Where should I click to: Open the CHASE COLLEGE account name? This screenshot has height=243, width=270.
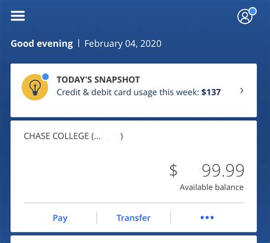[56, 136]
